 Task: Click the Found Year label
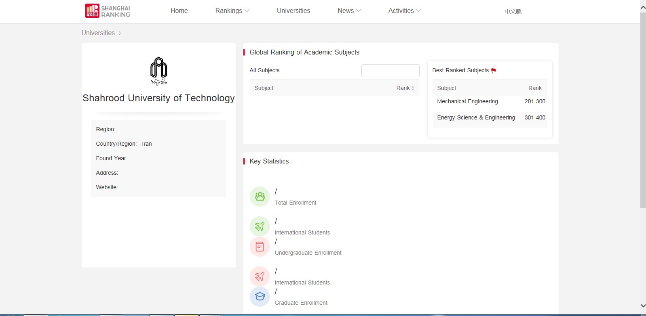[x=112, y=158]
